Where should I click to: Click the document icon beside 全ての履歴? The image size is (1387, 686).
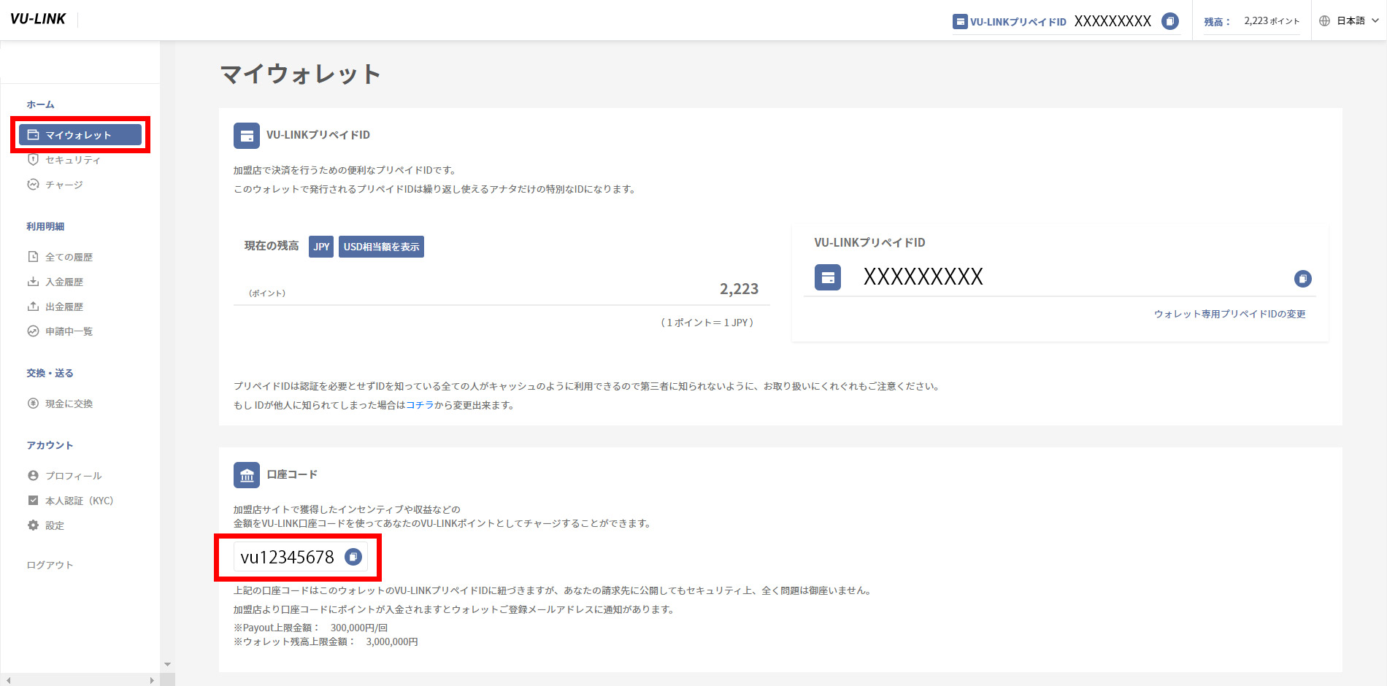pos(33,256)
